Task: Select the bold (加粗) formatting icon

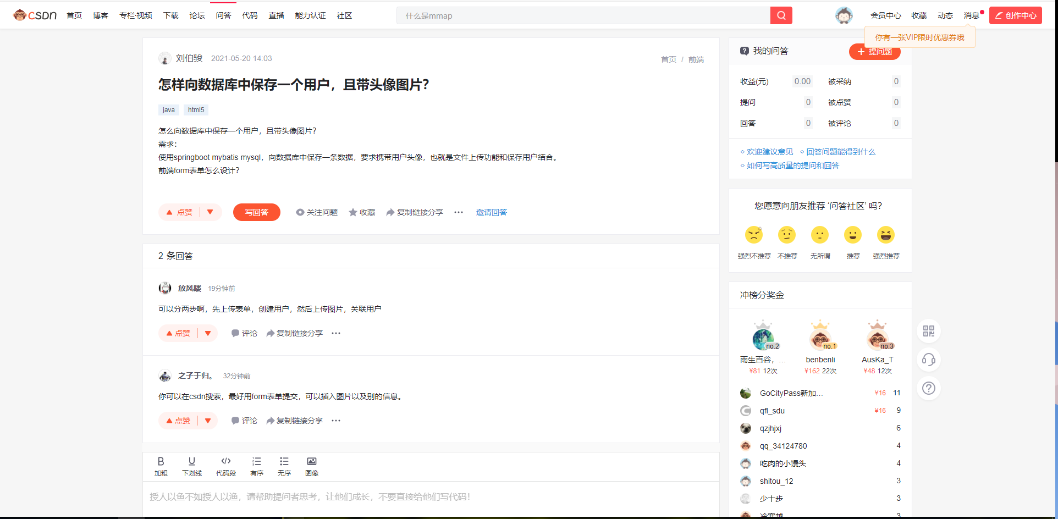Action: (161, 466)
